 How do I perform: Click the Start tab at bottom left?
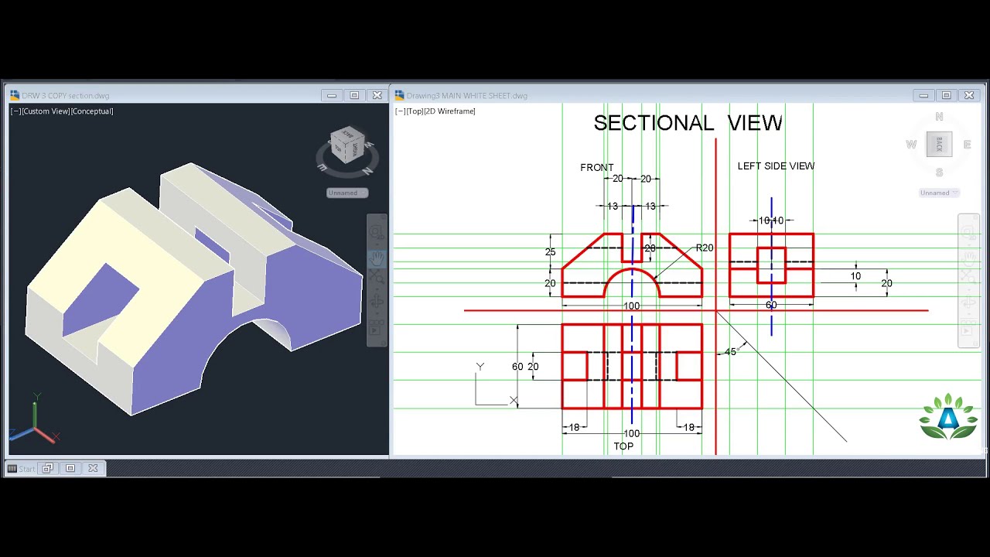coord(22,469)
